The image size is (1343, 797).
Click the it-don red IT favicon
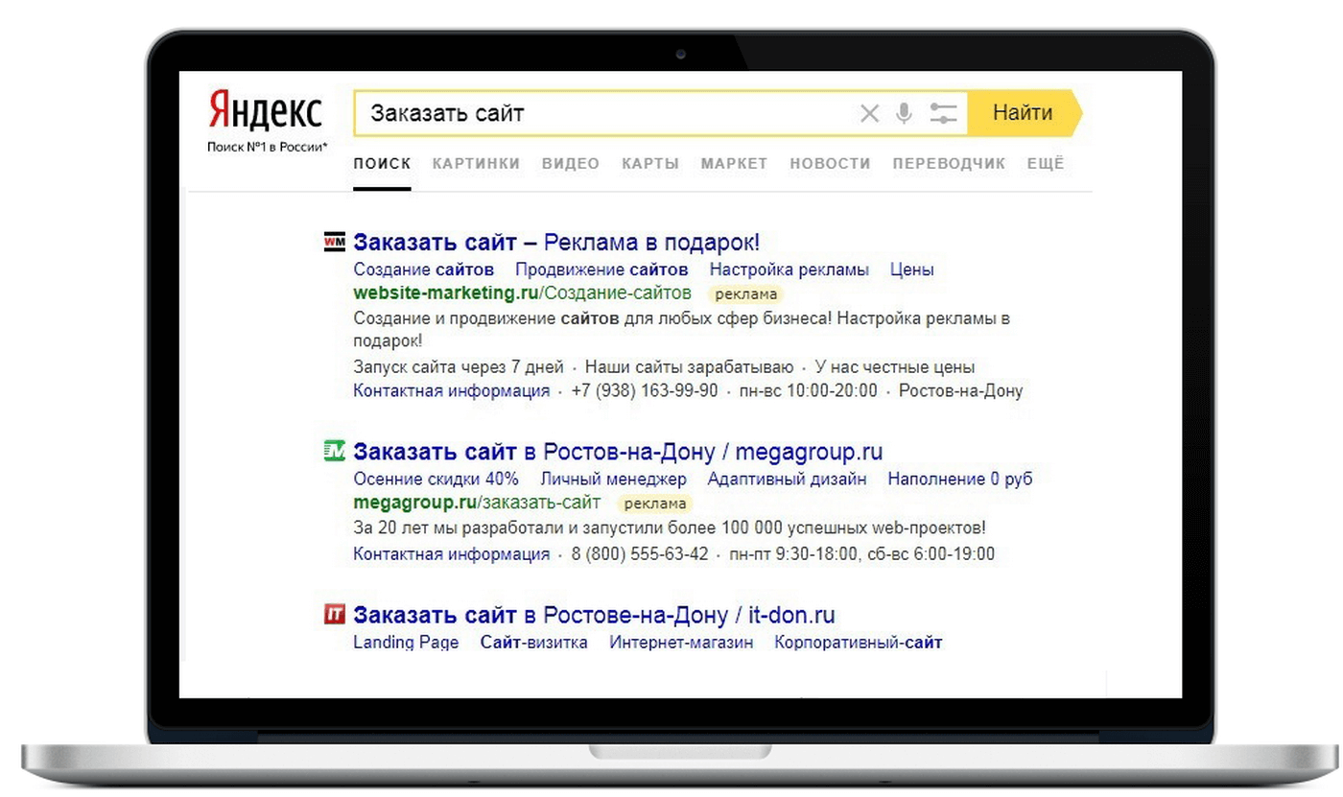(x=334, y=614)
